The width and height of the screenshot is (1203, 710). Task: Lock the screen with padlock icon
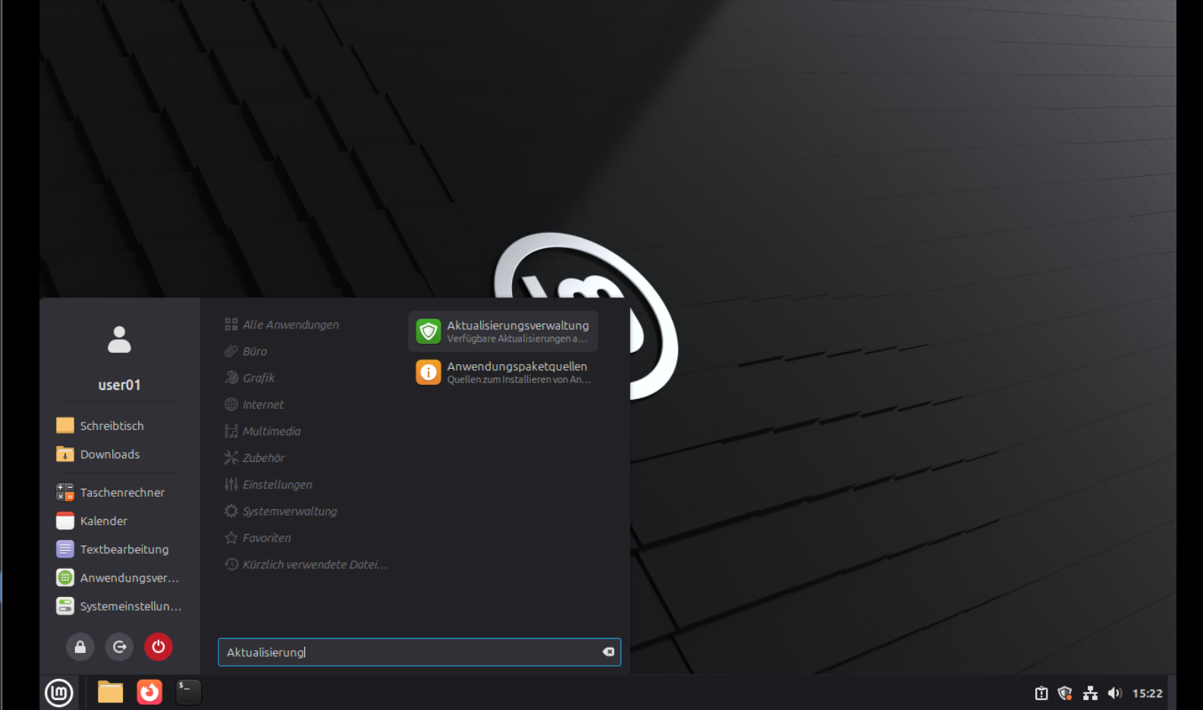pos(80,647)
